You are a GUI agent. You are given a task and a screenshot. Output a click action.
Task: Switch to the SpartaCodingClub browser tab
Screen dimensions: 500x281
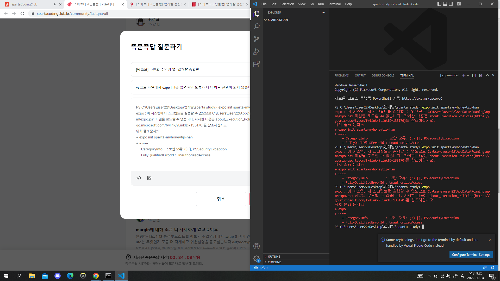click(28, 4)
